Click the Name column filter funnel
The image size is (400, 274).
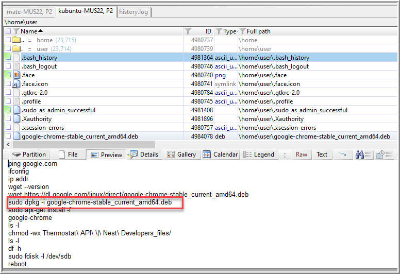16,31
